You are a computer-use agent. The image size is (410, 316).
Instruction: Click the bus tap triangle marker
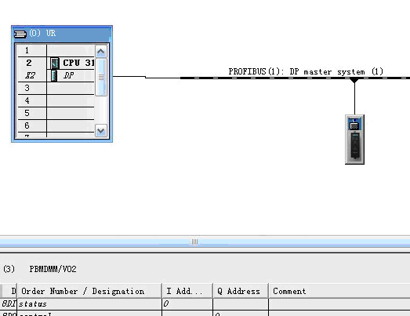[354, 81]
